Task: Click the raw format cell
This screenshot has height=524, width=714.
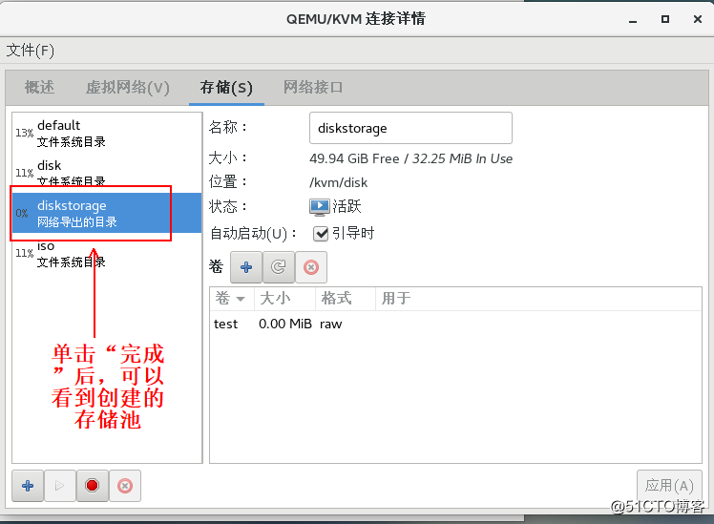Action: tap(330, 324)
